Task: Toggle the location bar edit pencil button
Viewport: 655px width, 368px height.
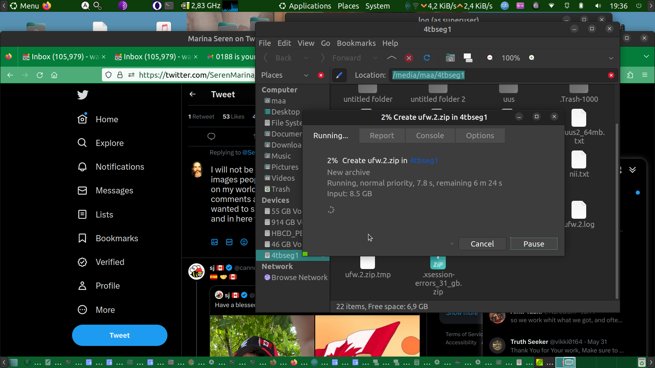Action: click(x=339, y=75)
